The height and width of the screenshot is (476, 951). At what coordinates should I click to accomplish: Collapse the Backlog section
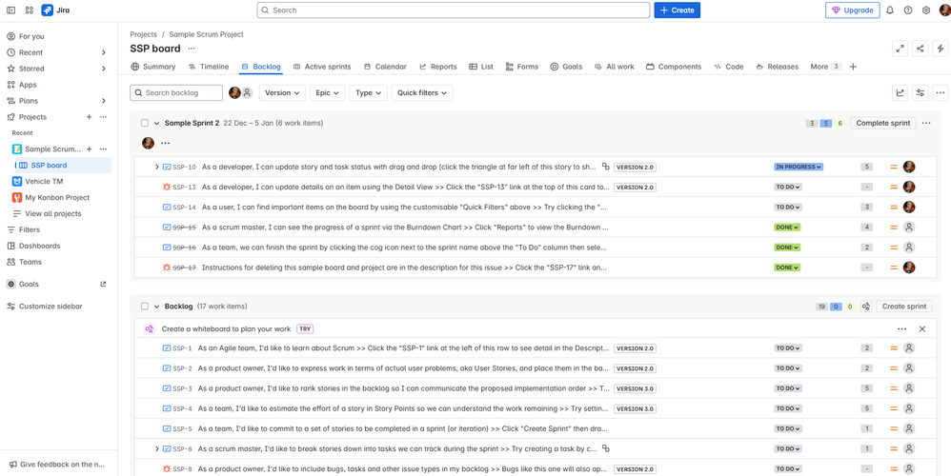coord(157,307)
